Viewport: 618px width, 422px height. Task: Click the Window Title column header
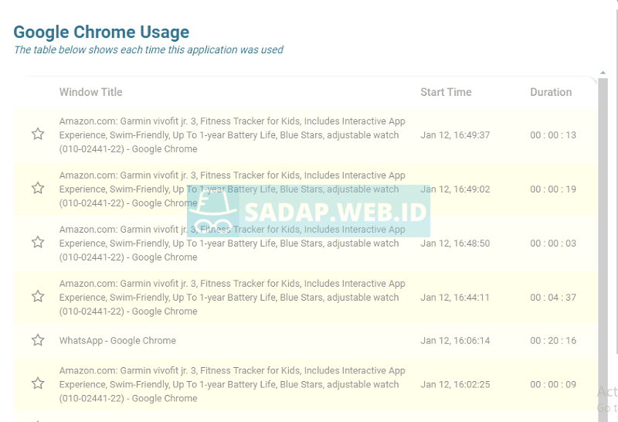90,92
